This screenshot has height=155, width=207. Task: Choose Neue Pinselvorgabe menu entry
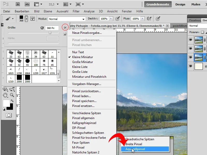(x=87, y=33)
